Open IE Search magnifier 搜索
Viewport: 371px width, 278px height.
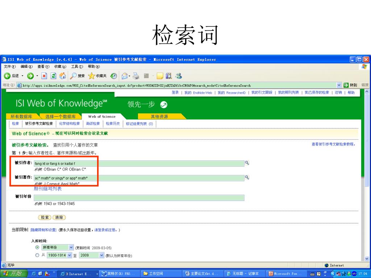tap(78, 76)
